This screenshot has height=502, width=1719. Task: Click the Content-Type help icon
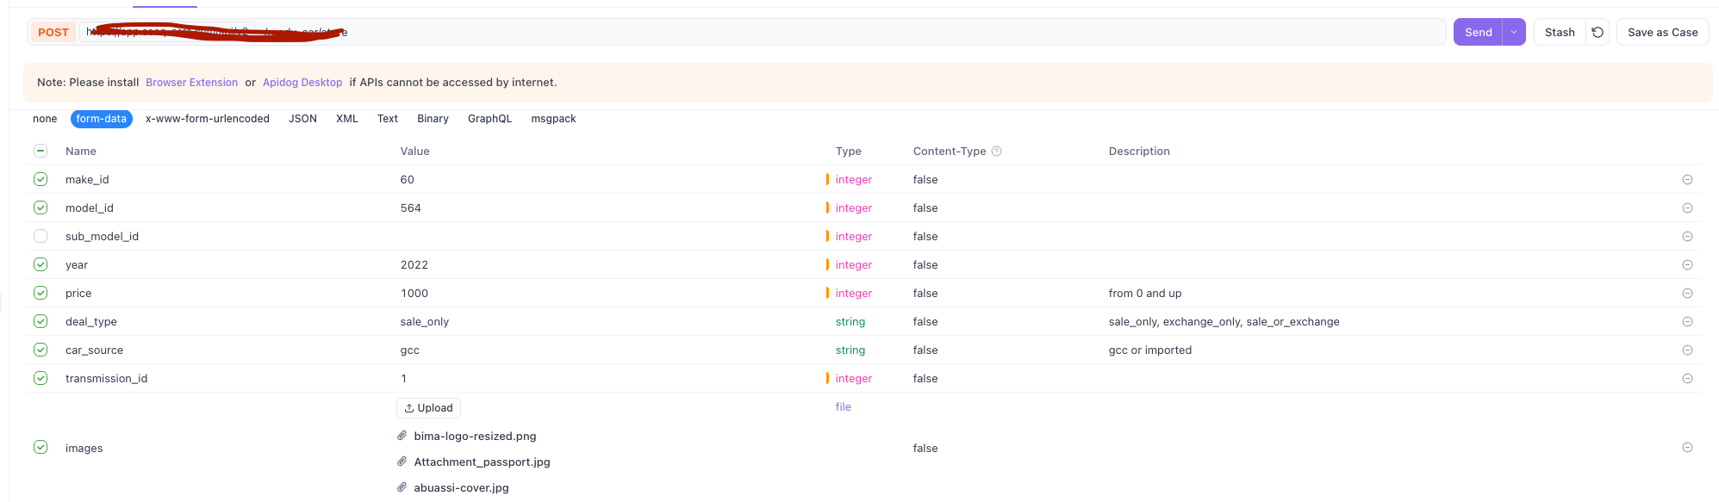tap(997, 152)
